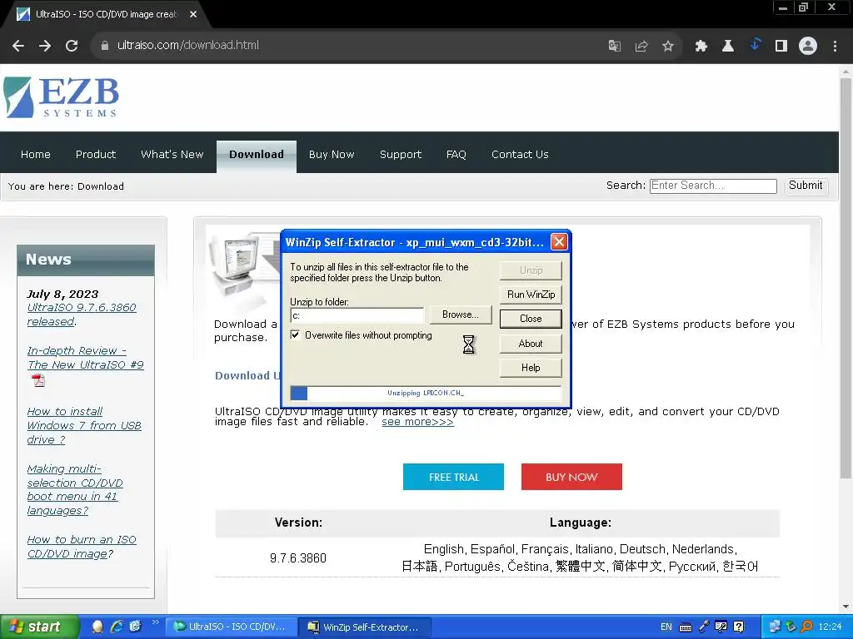The height and width of the screenshot is (639, 853).
Task: Click About in WinZip Self-Extractor
Action: pos(531,344)
